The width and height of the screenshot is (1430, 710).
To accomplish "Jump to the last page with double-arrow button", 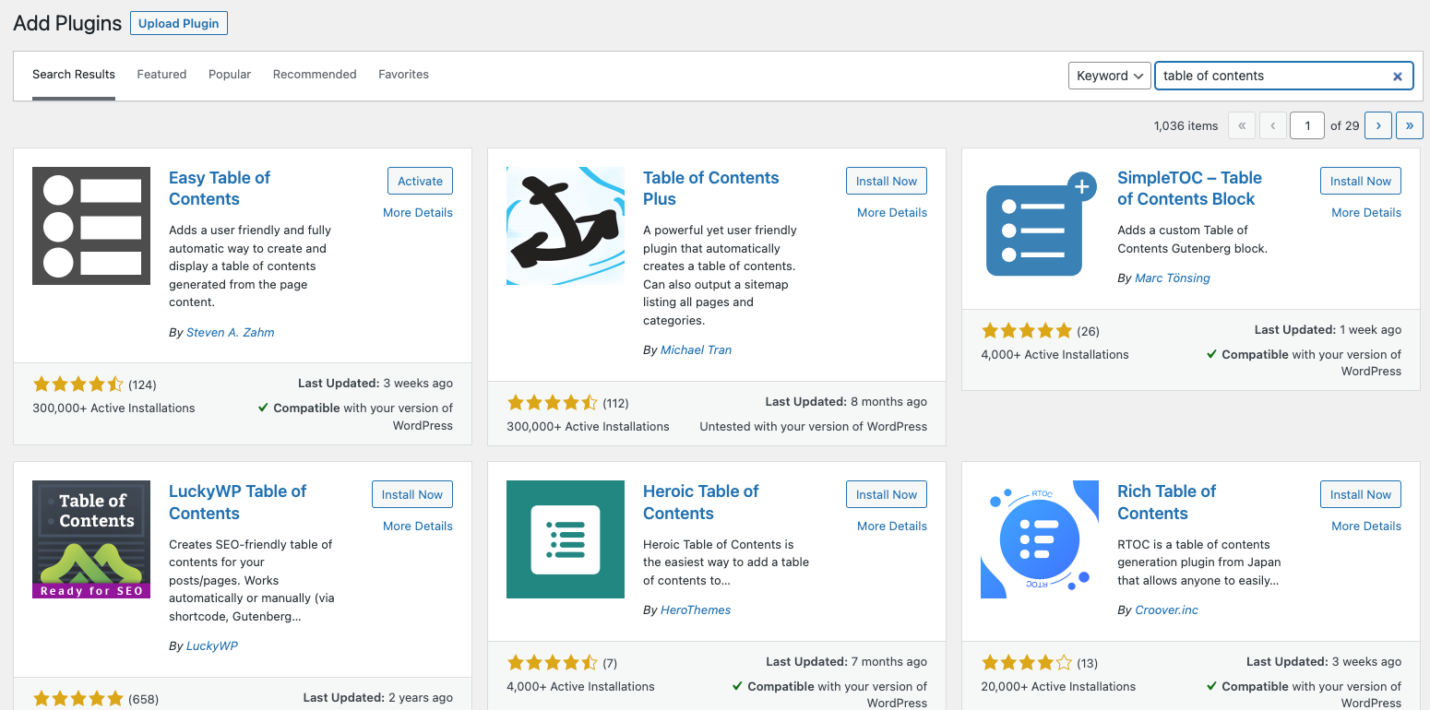I will click(1409, 125).
